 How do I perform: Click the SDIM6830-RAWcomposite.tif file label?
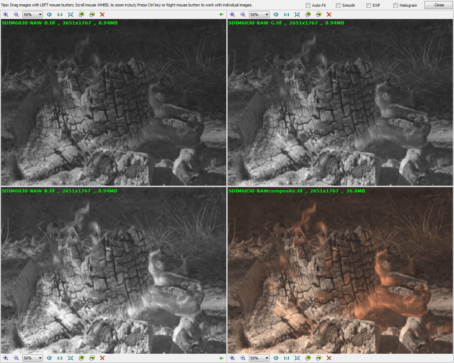(x=265, y=191)
